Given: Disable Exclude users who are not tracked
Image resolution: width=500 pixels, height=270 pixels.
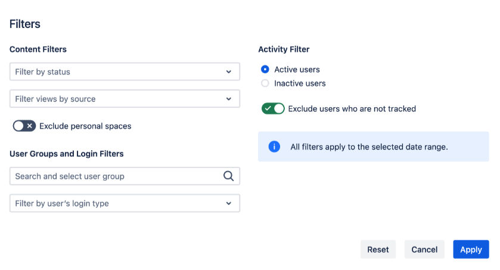Looking at the screenshot, I should (x=273, y=108).
